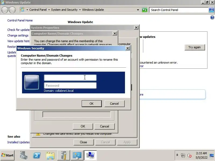Open View update history link
This screenshot has width=215, height=161.
[19, 41]
